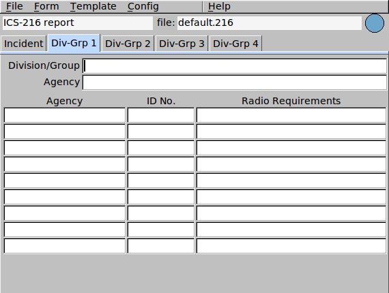Click eighth row ID No. cell
Viewport: 389px width, 293px height.
point(161,230)
